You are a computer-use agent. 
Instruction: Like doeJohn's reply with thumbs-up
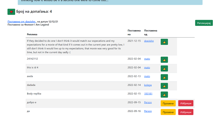(x=164, y=42)
